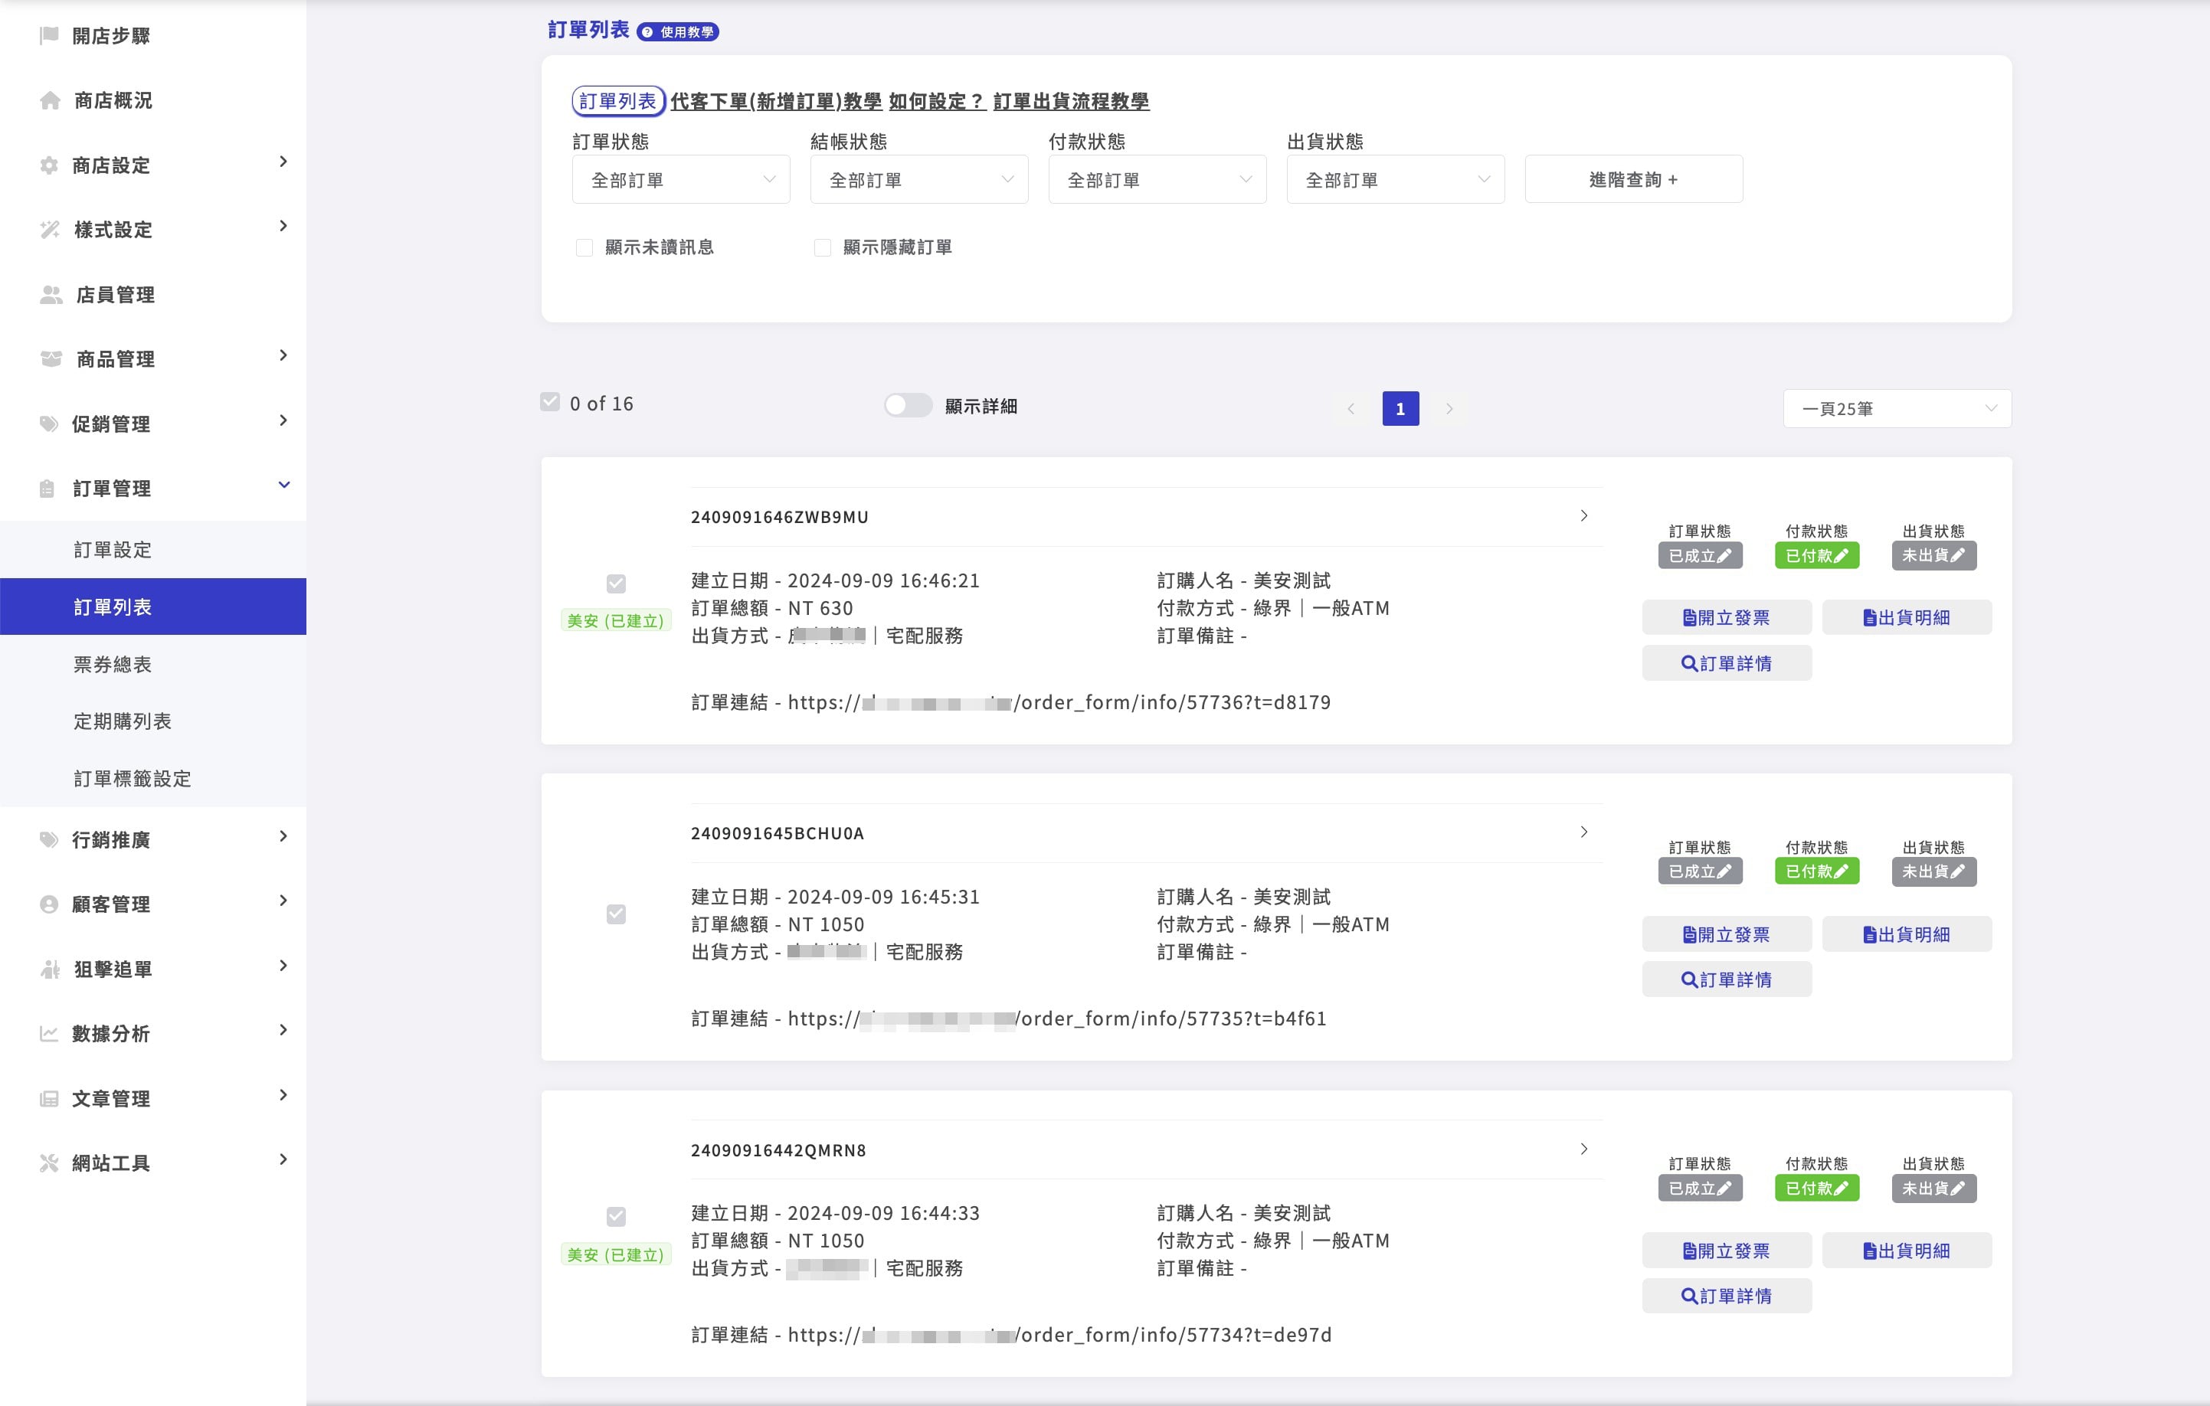Click the 店員管理 people icon
Screen dimensions: 2210x1406
click(51, 295)
